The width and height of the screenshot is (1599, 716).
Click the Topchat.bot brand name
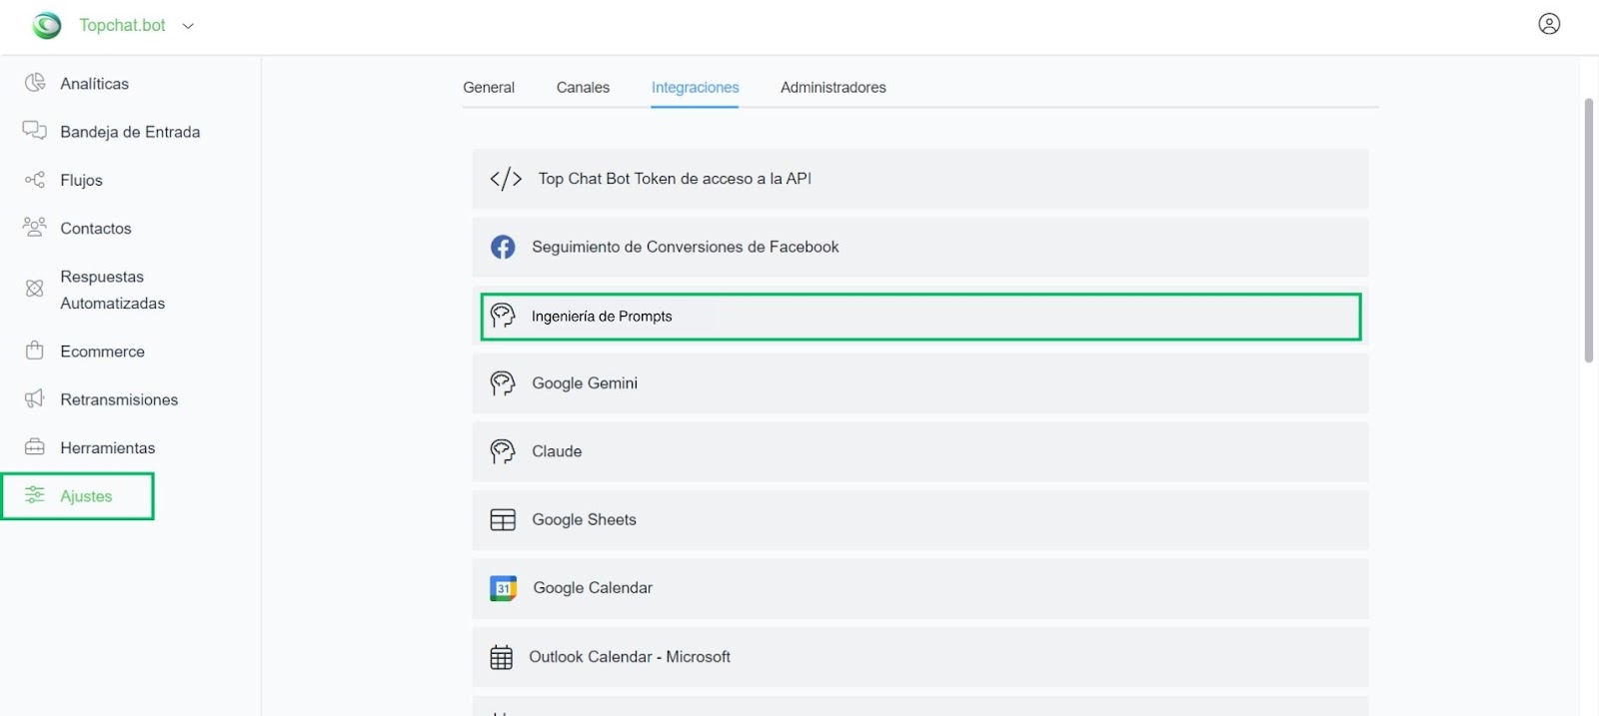tap(122, 26)
